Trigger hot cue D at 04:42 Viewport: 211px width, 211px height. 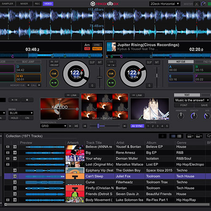pyautogui.click(x=28, y=68)
